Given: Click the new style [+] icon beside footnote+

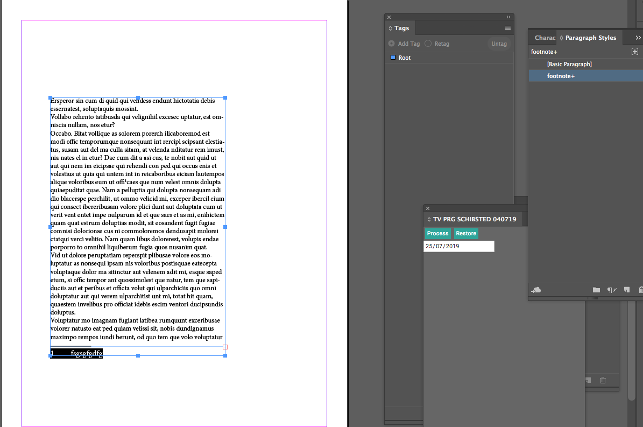Looking at the screenshot, I should click(x=634, y=52).
